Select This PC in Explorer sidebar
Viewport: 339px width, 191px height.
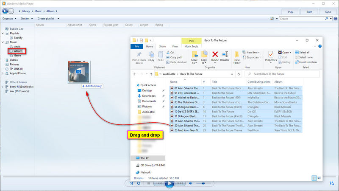(148, 158)
